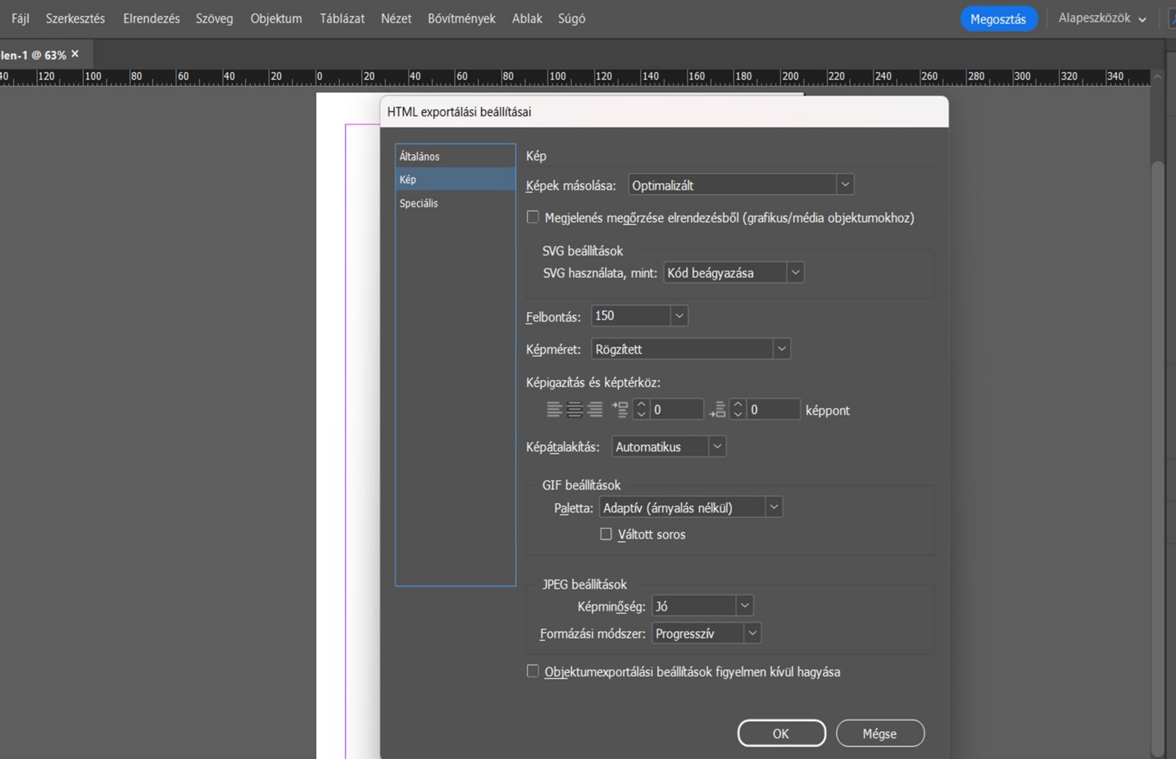1176x759 pixels.
Task: Select right image alignment icon
Action: click(x=595, y=409)
